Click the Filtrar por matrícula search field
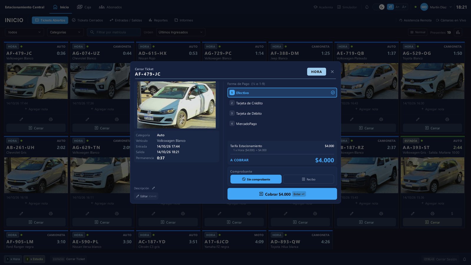This screenshot has width=471, height=265. (114, 32)
